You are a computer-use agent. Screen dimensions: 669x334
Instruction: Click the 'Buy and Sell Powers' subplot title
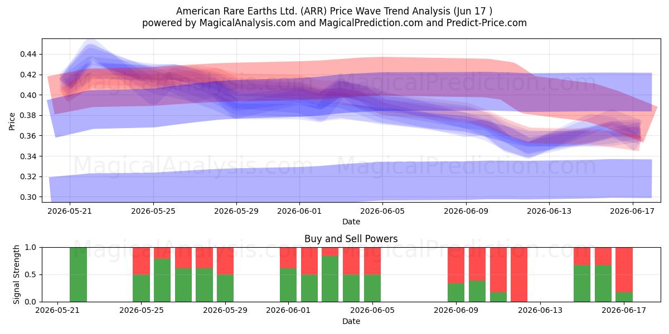pyautogui.click(x=351, y=239)
